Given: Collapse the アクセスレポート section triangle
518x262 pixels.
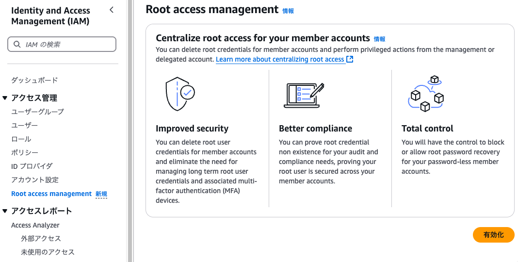Looking at the screenshot, I should tap(5, 211).
